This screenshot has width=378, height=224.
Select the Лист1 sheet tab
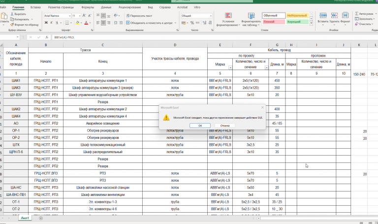[25, 218]
